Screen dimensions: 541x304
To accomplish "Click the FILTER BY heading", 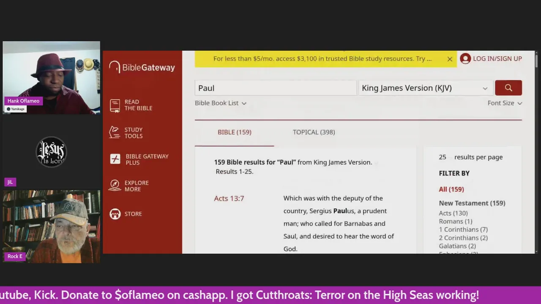I will point(454,173).
